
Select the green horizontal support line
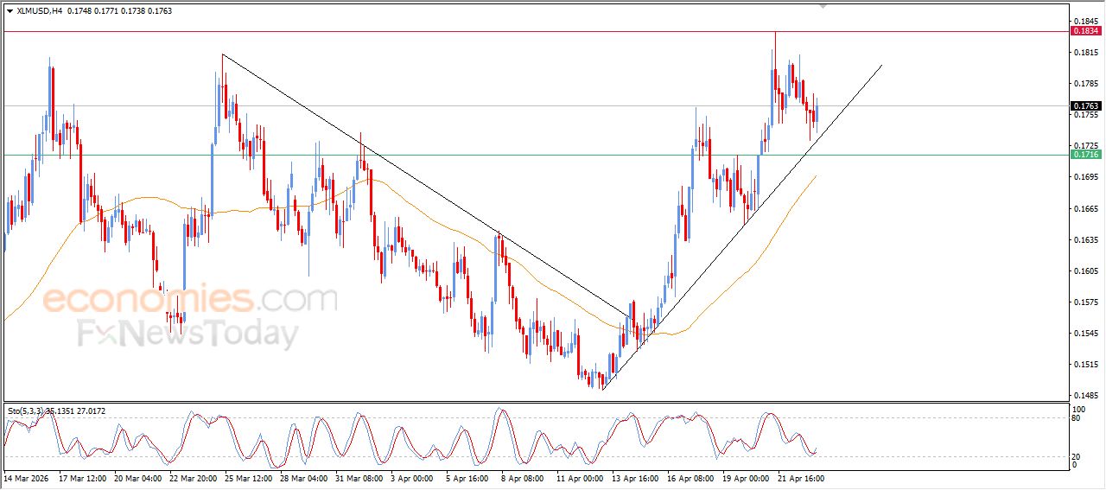tap(518, 155)
